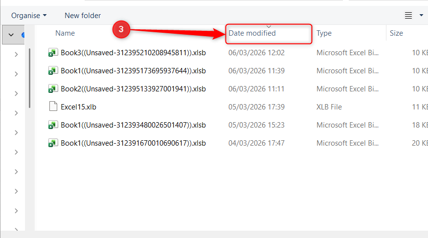Expand the second collapsed navigation tree item

(16, 74)
